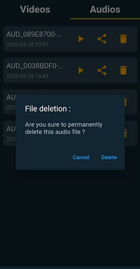This screenshot has height=269, width=140.
Task: Open the AUD_089E8700 file name entry
Action: click(x=34, y=34)
